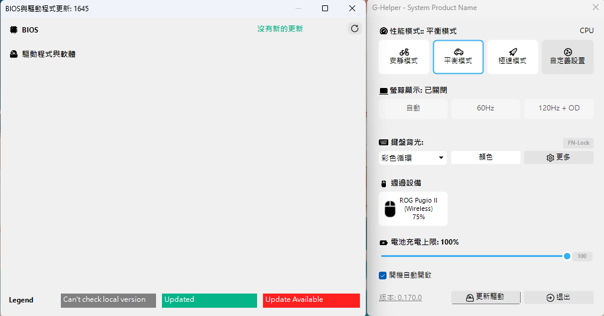Toggle the FN-Lock button
The width and height of the screenshot is (604, 316).
578,143
